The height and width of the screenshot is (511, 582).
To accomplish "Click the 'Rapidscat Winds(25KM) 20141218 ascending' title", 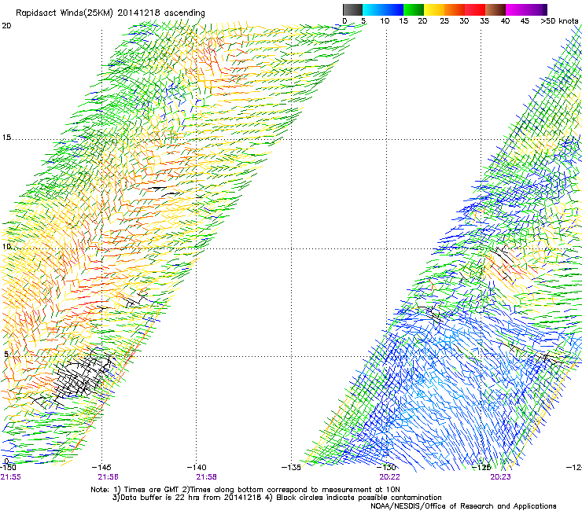I will click(x=110, y=13).
